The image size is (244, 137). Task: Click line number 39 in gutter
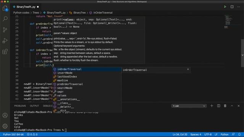point(17,84)
